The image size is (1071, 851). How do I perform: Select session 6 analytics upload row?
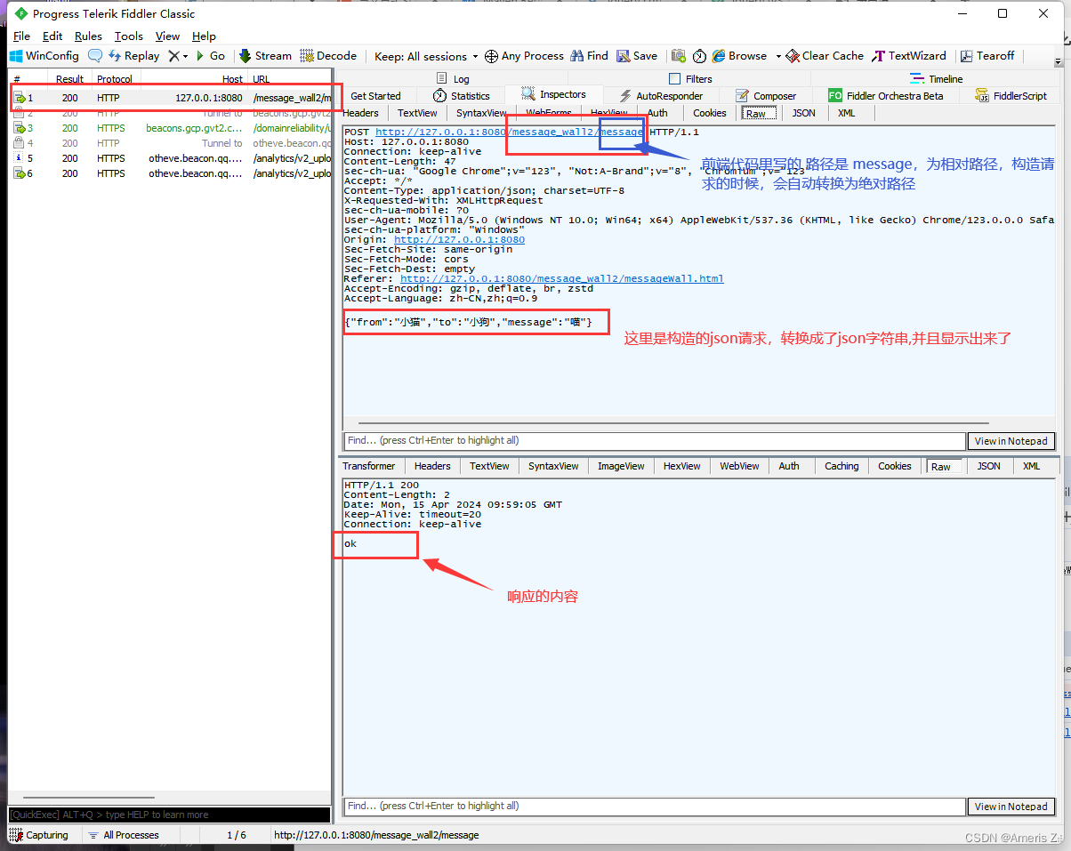(171, 173)
